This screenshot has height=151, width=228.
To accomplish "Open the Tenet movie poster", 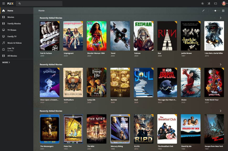I will (120, 36).
